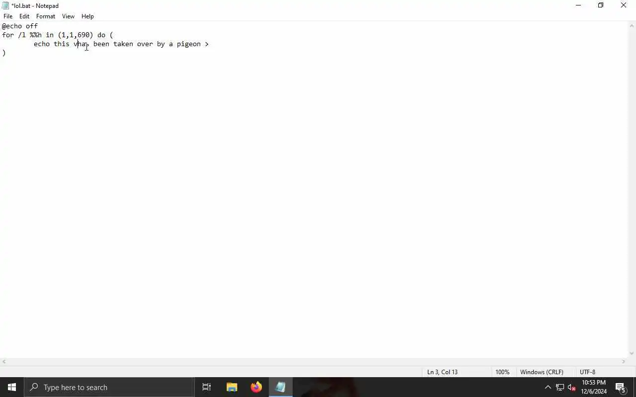Click the Notepad icon in the title bar

point(5,5)
